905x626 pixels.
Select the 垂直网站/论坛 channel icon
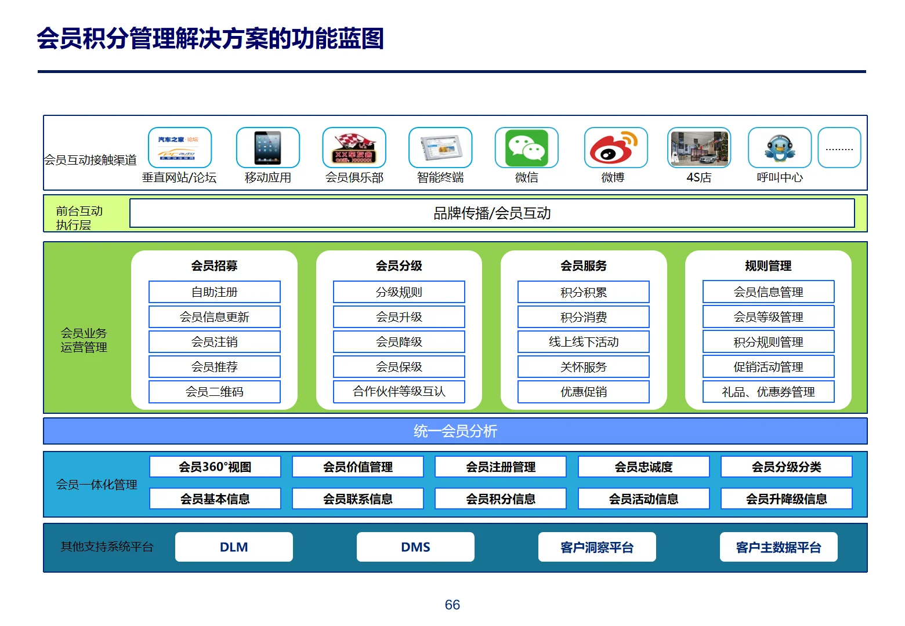point(181,147)
